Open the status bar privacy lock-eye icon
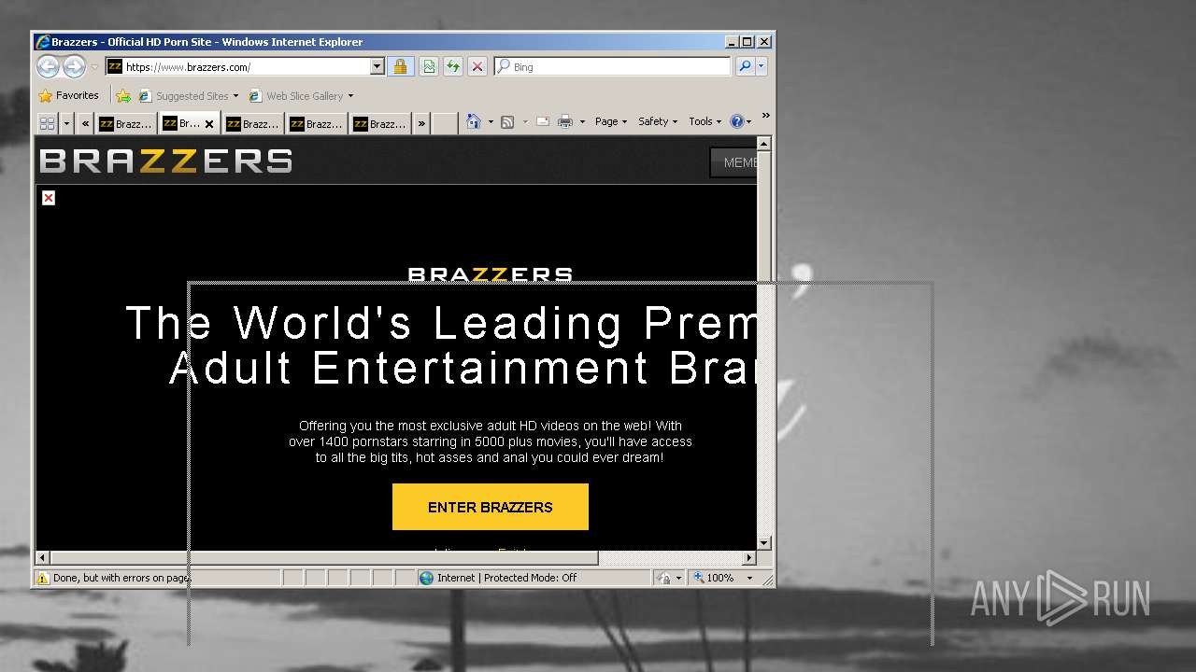Screen dimensions: 1196x672 (x=664, y=578)
